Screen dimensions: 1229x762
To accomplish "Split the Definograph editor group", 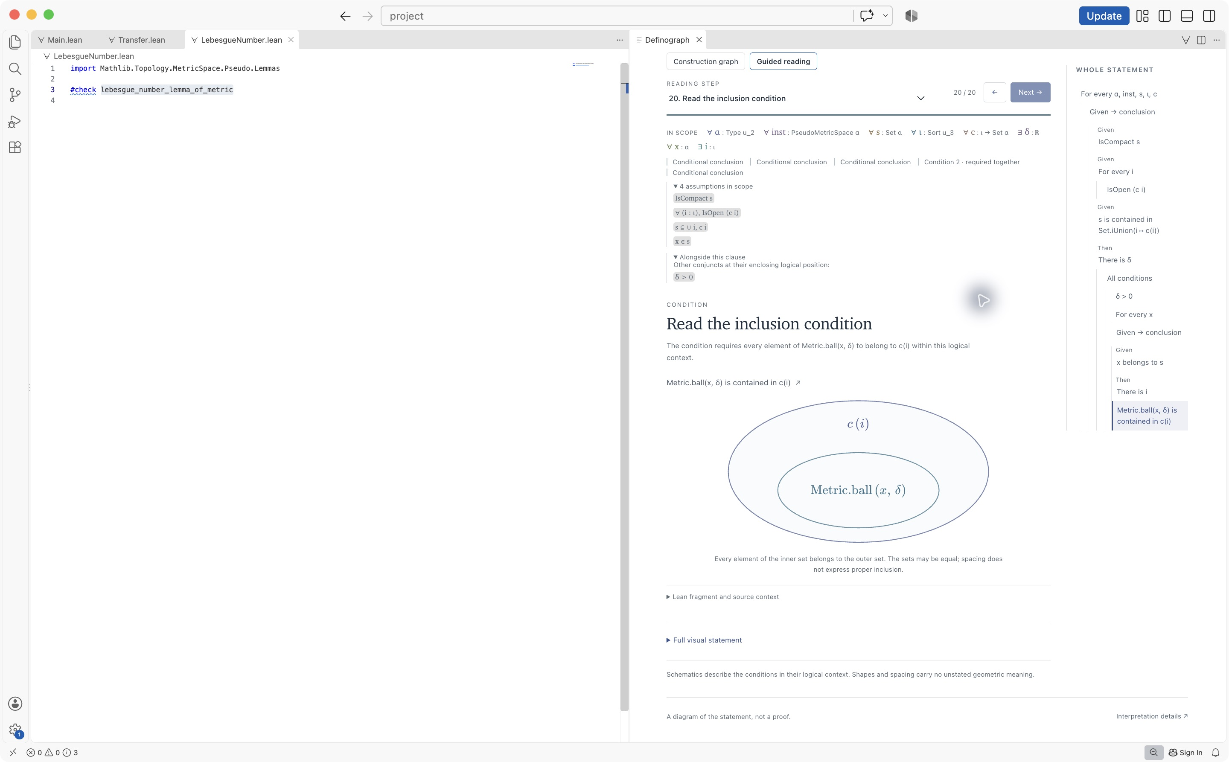I will [x=1201, y=40].
